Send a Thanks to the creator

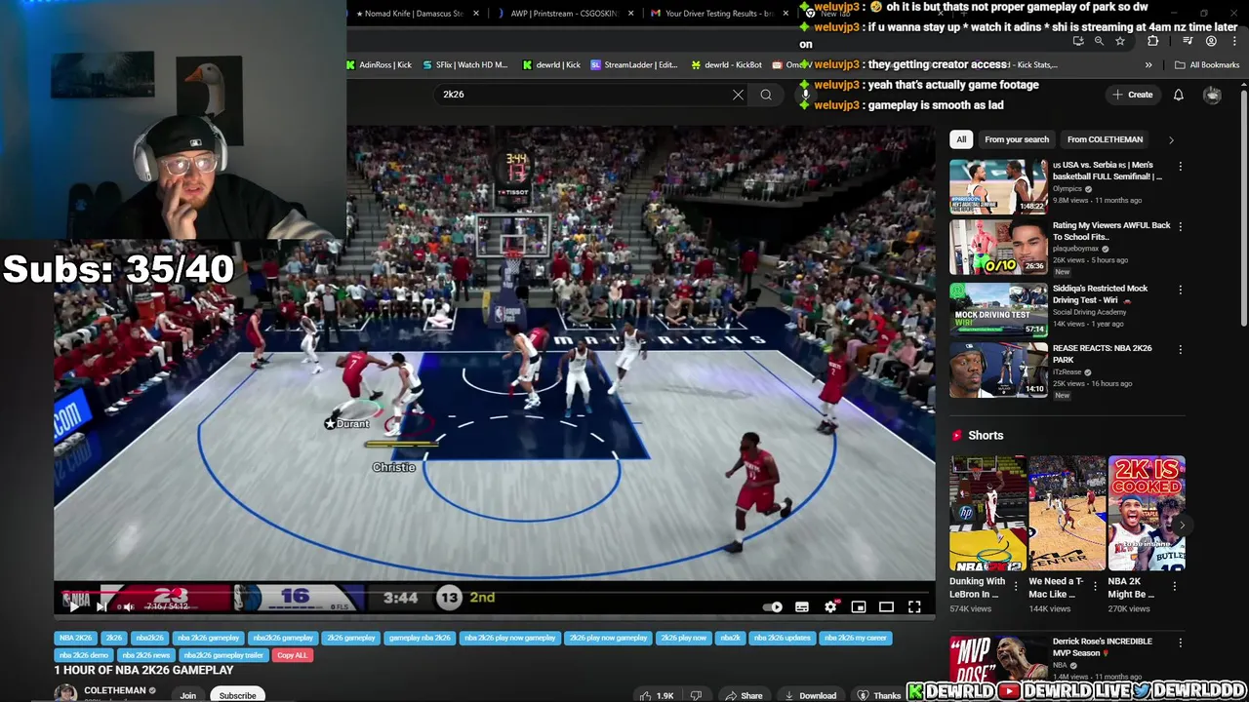[x=879, y=695]
